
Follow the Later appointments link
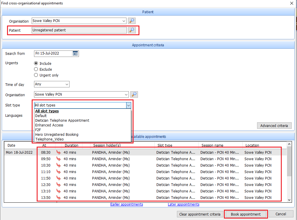coord(183,204)
